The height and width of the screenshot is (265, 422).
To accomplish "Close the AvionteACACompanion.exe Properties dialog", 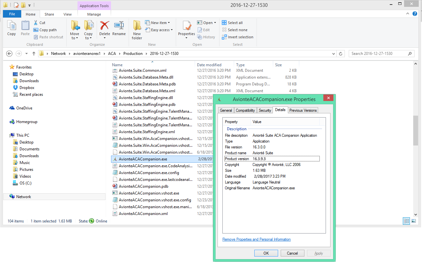I will pyautogui.click(x=328, y=98).
